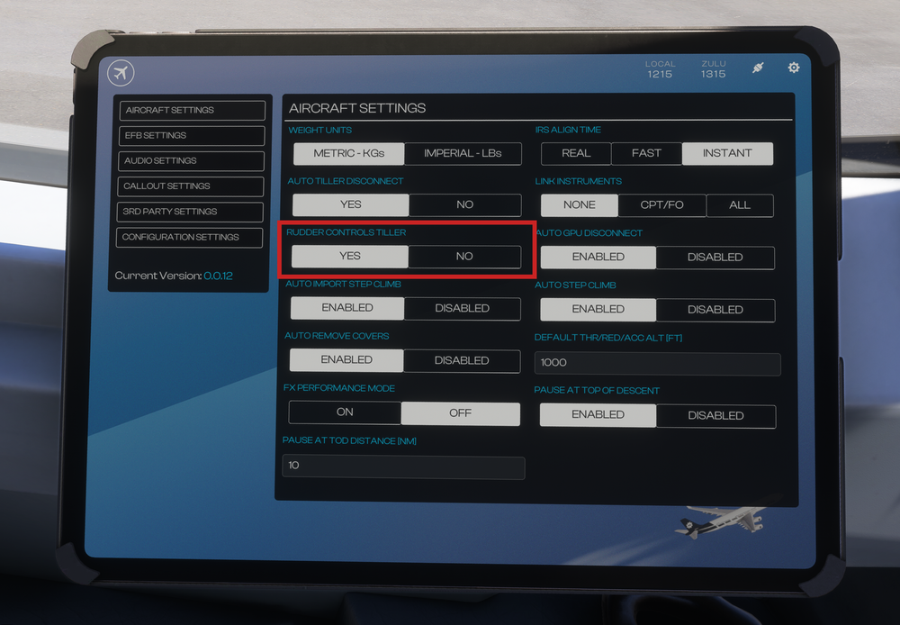Disable Pause at Top of Descent
900x625 pixels.
(x=715, y=415)
